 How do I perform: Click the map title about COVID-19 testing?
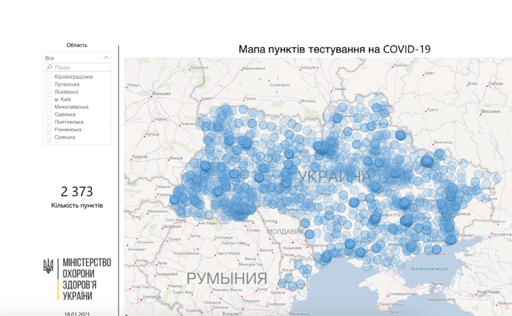pyautogui.click(x=334, y=49)
